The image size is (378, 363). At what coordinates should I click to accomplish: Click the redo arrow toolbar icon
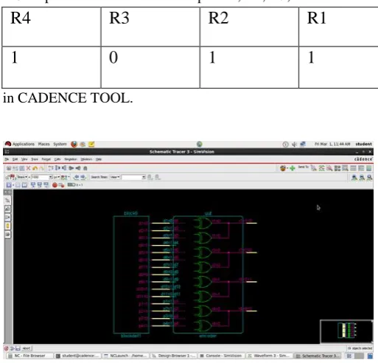click(x=41, y=168)
